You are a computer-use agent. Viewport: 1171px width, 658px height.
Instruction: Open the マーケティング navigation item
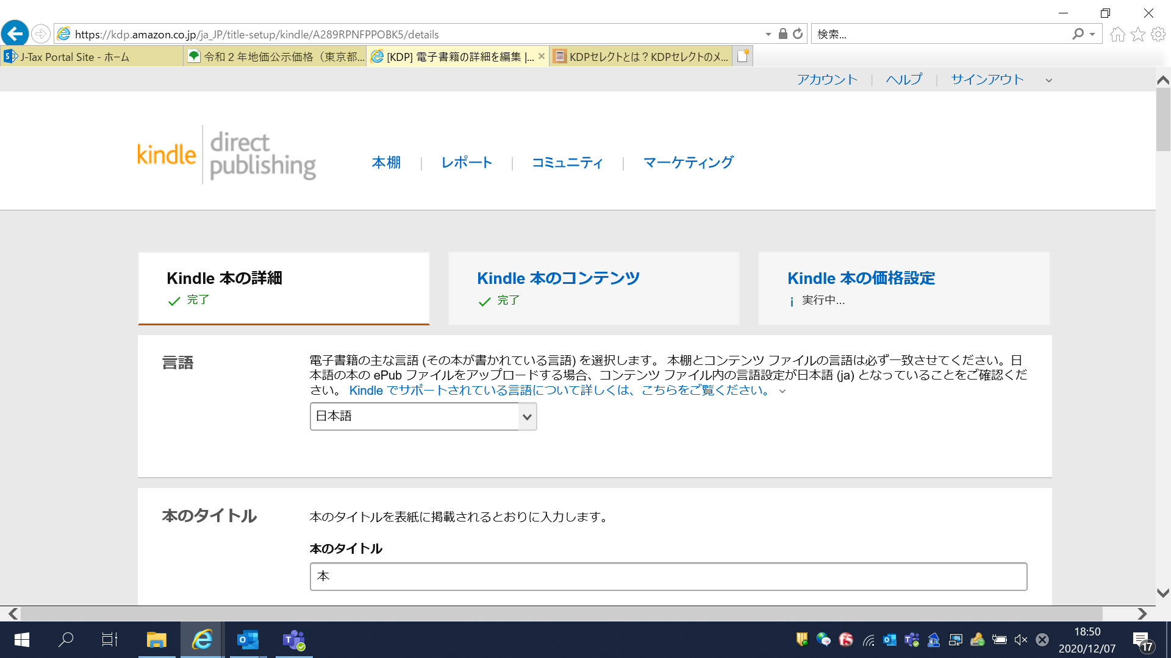click(688, 163)
